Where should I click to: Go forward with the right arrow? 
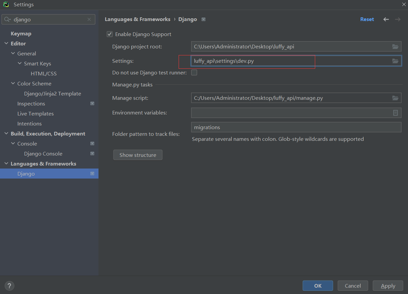pyautogui.click(x=398, y=19)
